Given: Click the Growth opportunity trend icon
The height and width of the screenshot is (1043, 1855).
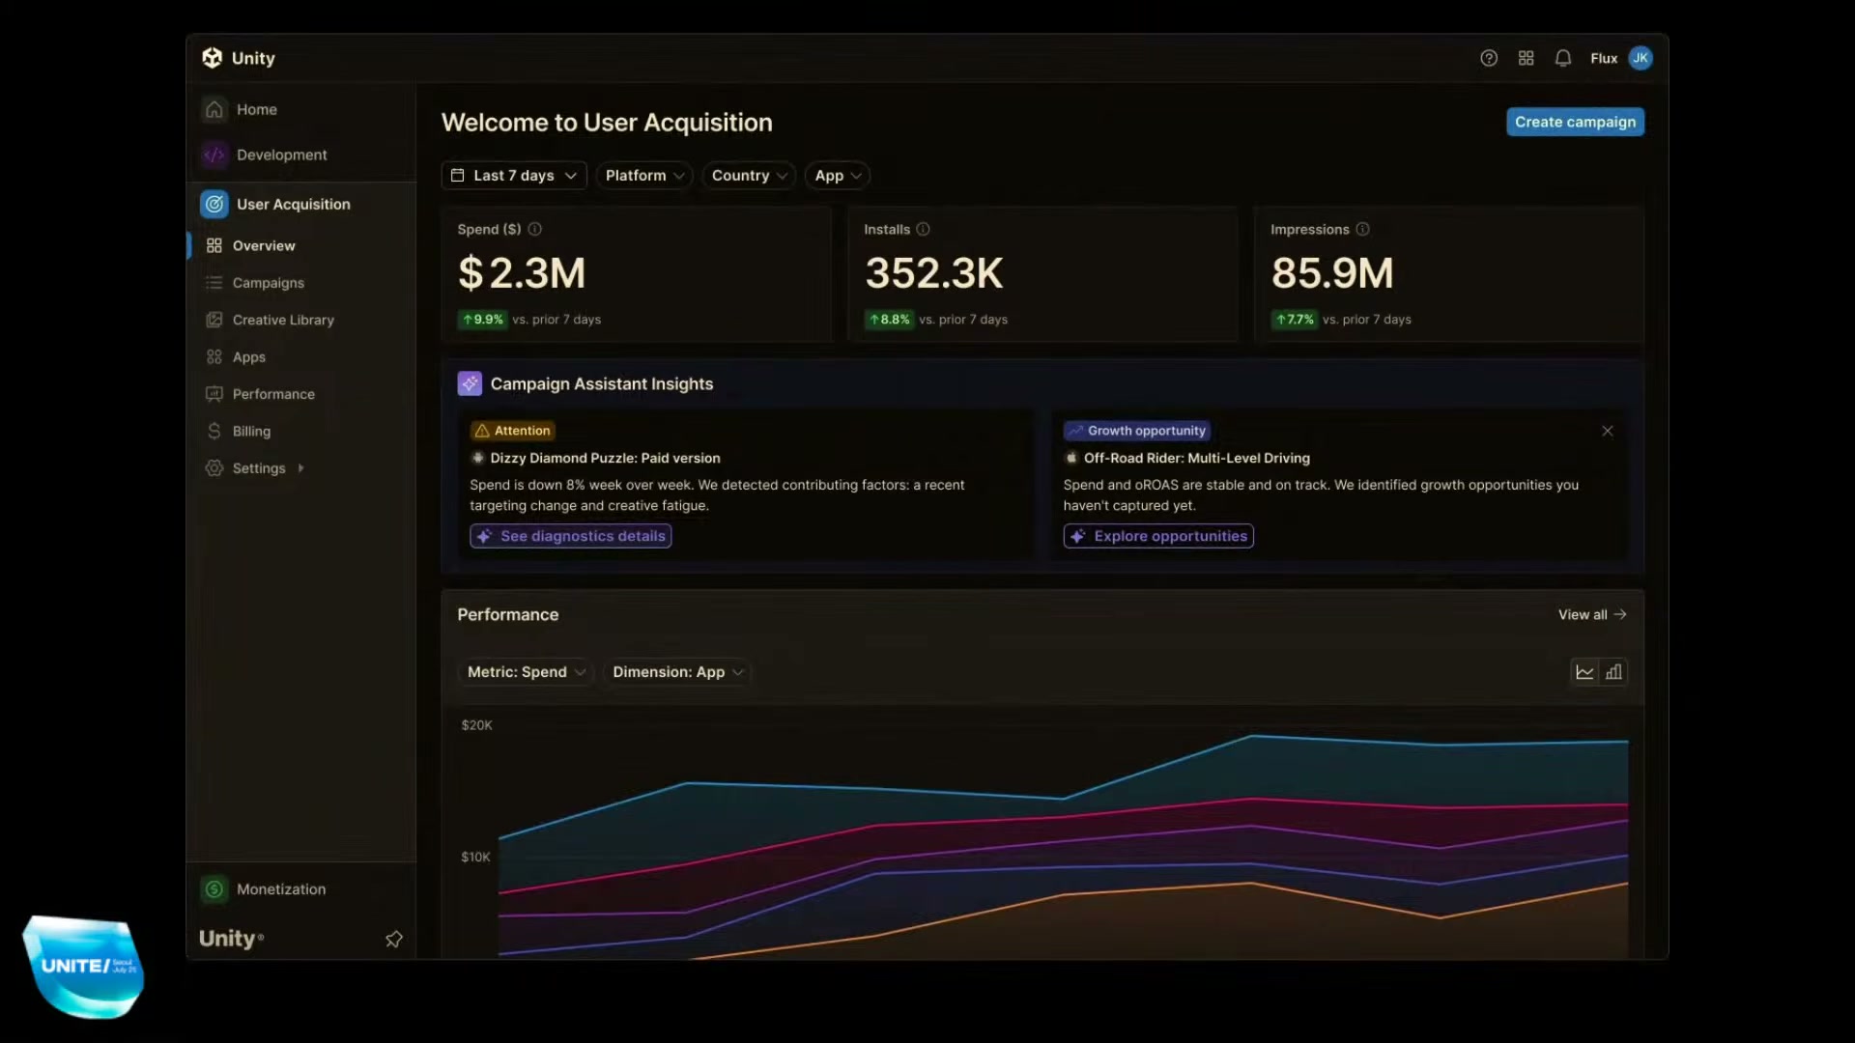Looking at the screenshot, I should point(1075,431).
